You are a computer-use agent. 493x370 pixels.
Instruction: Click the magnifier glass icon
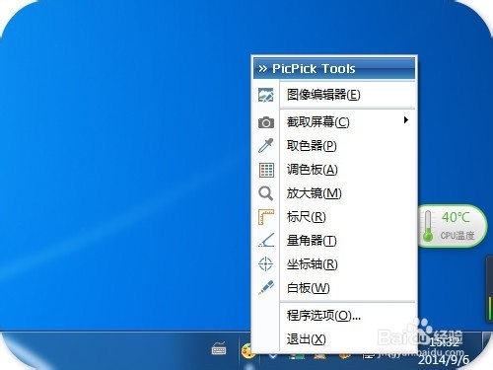pos(266,193)
